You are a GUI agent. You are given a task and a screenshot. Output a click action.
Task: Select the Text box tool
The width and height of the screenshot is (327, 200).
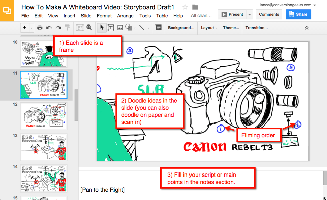(111, 28)
